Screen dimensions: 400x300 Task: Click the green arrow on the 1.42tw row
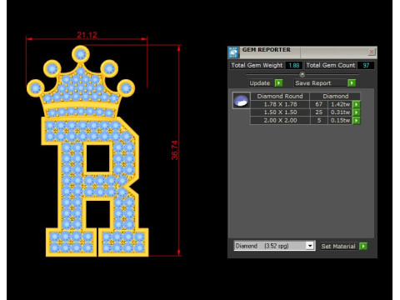[x=356, y=104]
